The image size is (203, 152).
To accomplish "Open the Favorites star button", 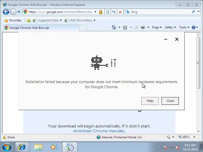I will (x=13, y=20).
